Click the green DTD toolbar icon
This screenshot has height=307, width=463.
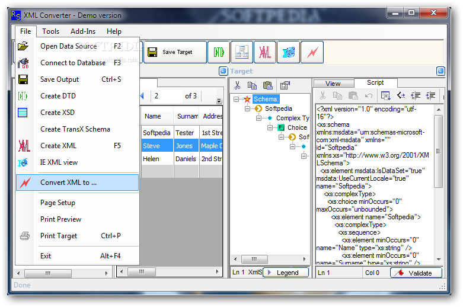tap(219, 52)
